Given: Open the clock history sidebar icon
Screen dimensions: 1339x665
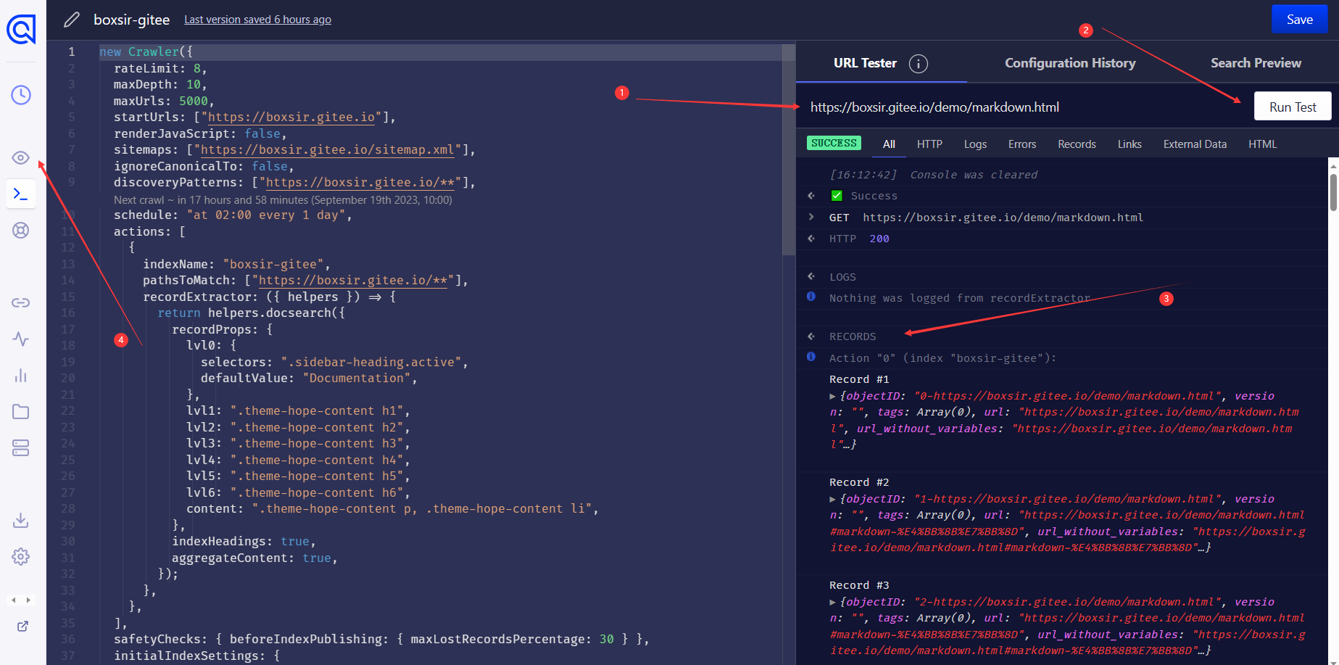Looking at the screenshot, I should point(21,95).
